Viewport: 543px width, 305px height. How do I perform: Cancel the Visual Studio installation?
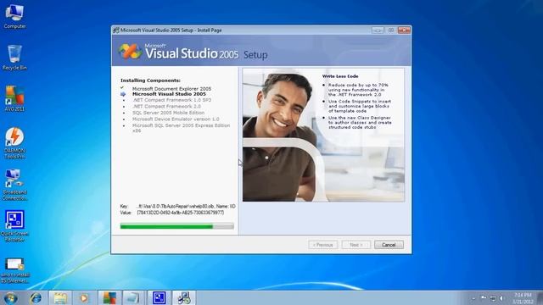[x=389, y=245]
